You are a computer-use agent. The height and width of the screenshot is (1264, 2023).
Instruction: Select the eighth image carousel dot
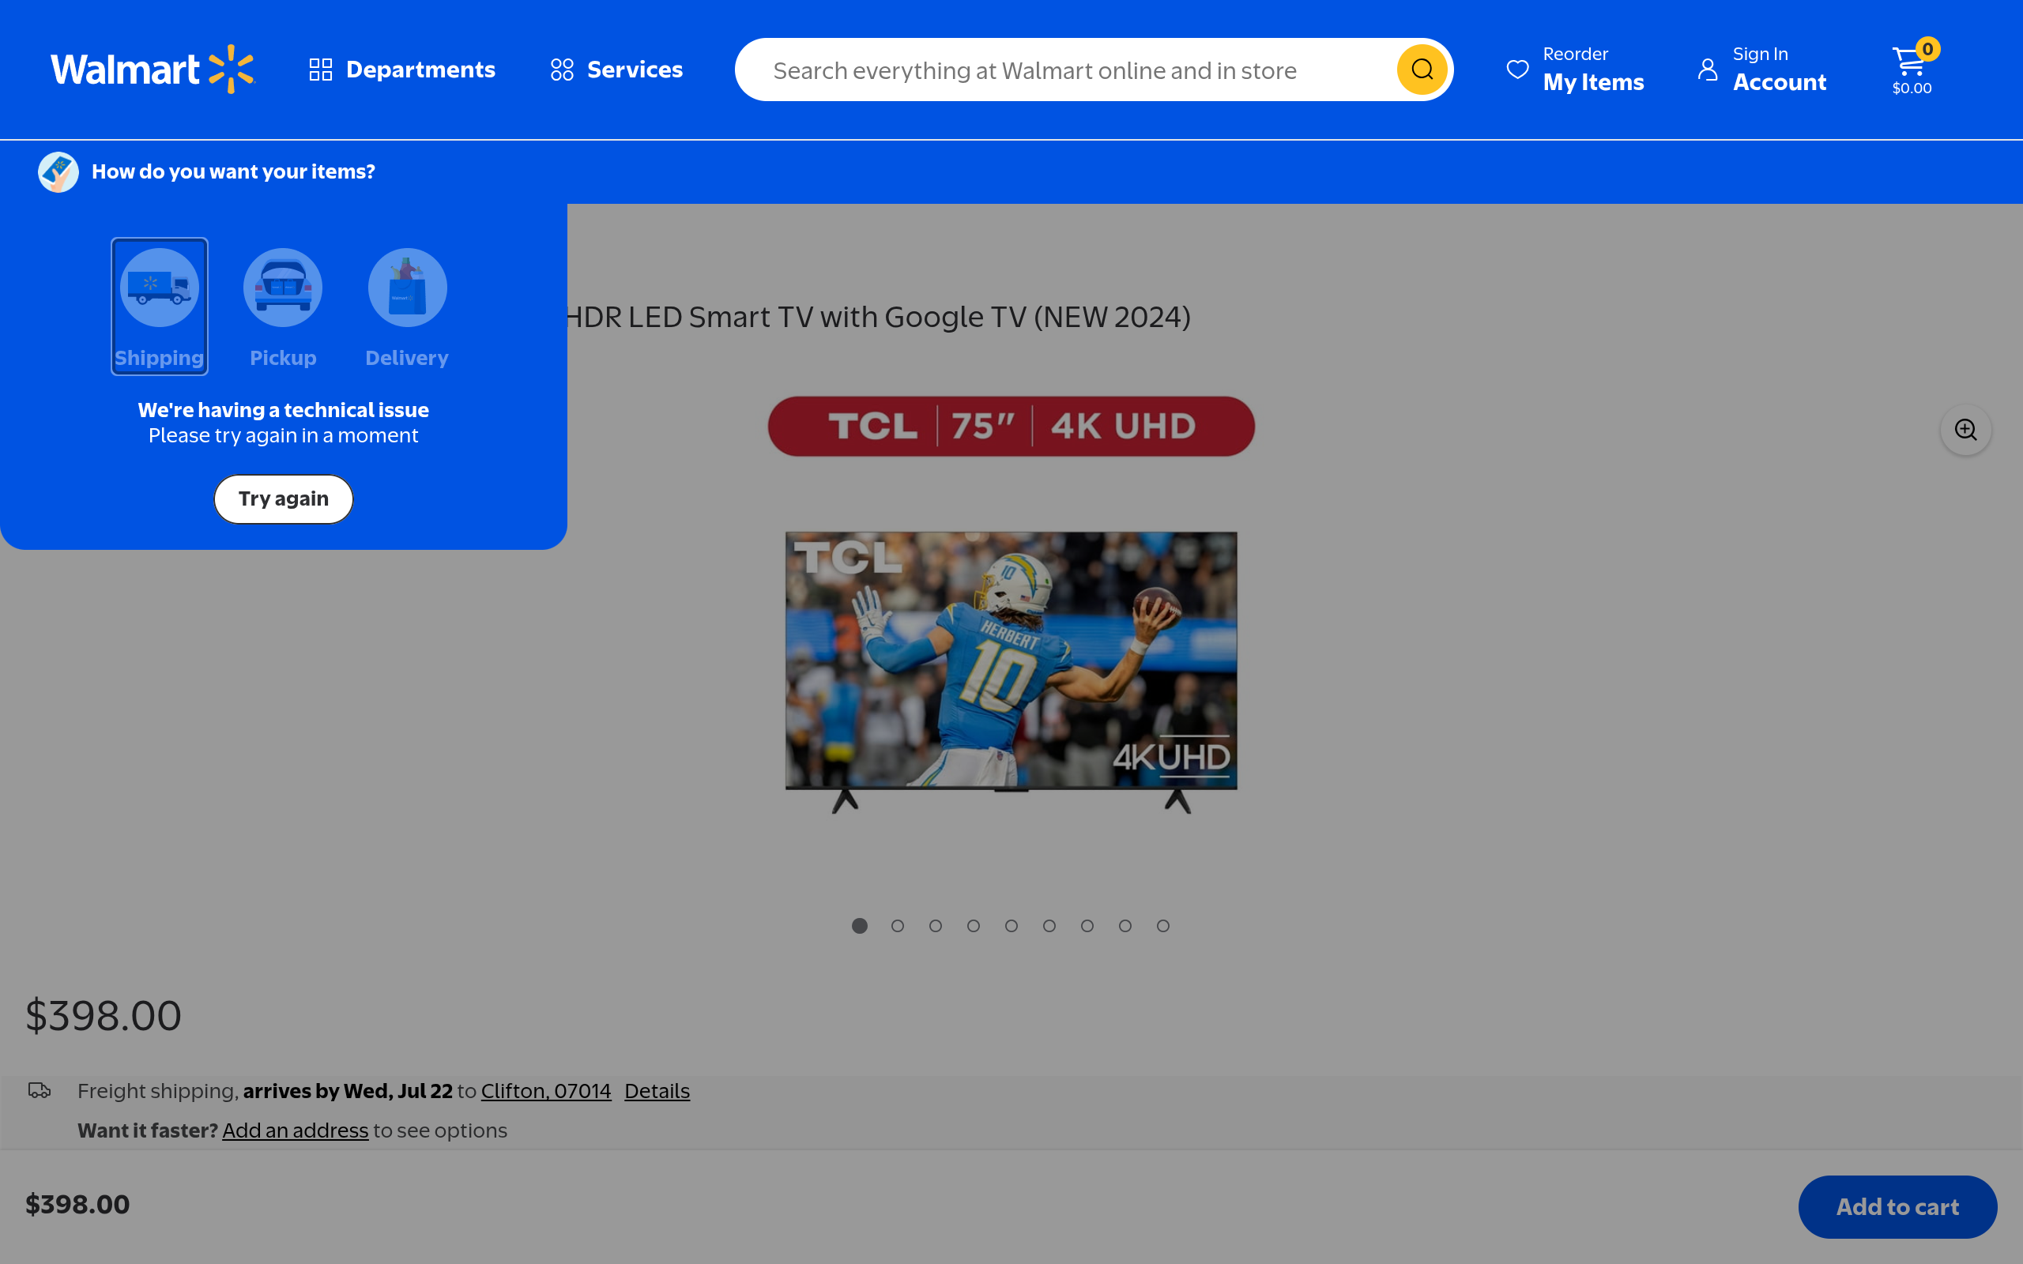tap(1125, 925)
